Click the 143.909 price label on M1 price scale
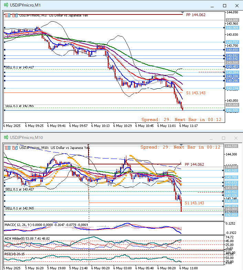This screenshot has width=243, height=270. [x=232, y=28]
